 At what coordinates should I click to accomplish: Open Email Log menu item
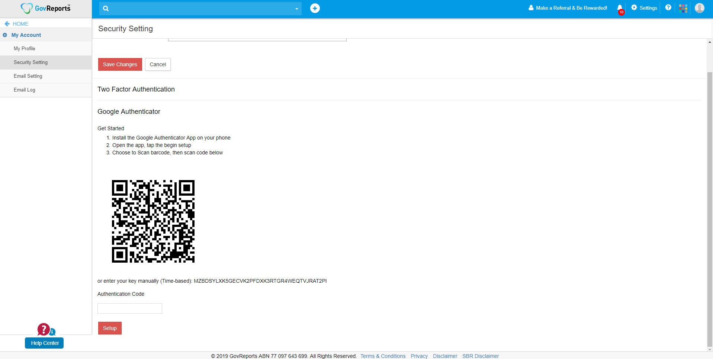coord(46,90)
